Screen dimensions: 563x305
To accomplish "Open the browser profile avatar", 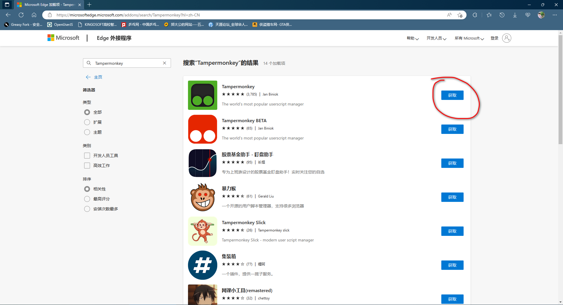I will tap(541, 15).
